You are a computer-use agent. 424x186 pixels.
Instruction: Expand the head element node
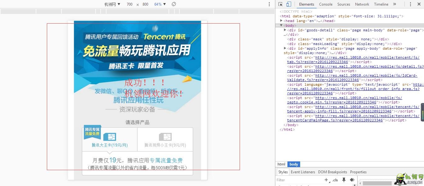coord(282,21)
